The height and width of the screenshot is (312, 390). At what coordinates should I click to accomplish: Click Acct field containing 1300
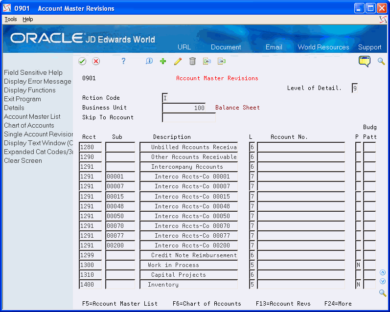point(91,265)
